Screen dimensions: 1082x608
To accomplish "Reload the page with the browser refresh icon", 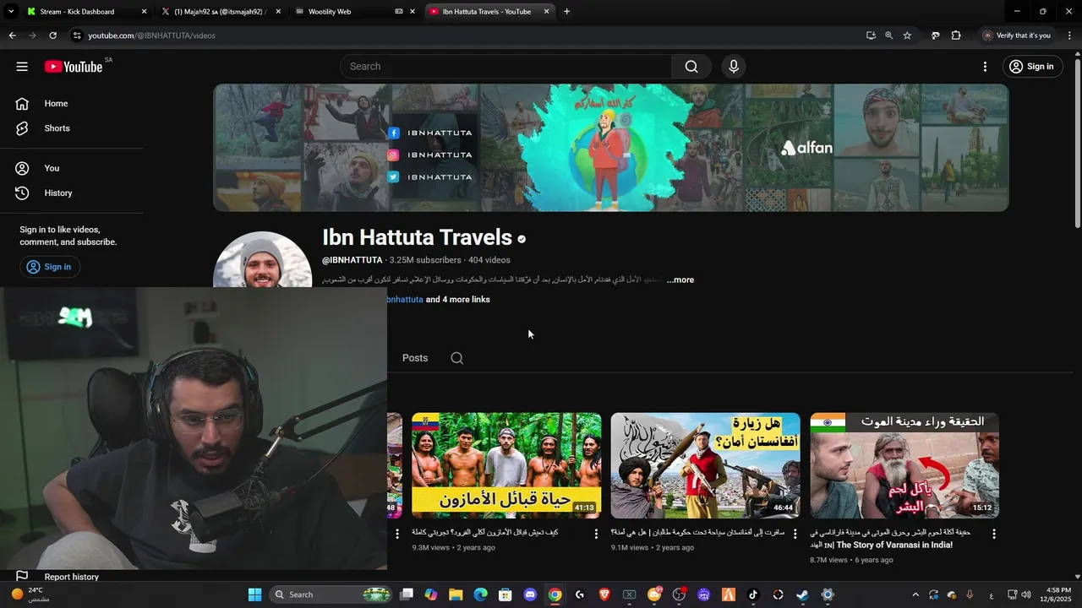I will 52,35.
